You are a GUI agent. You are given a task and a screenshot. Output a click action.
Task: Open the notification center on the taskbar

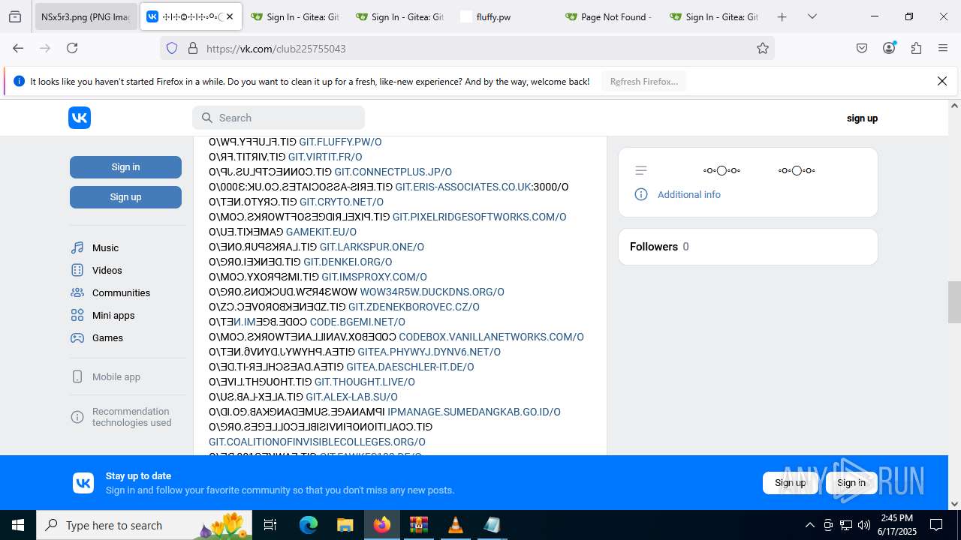[x=936, y=525]
